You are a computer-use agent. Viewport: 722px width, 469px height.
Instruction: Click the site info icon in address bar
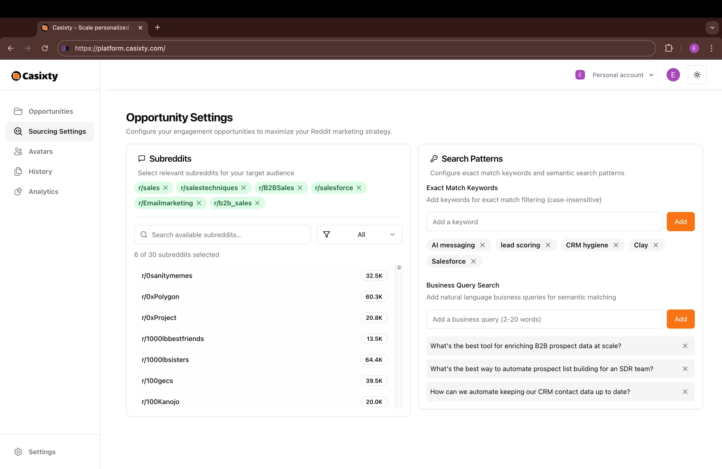tap(65, 48)
